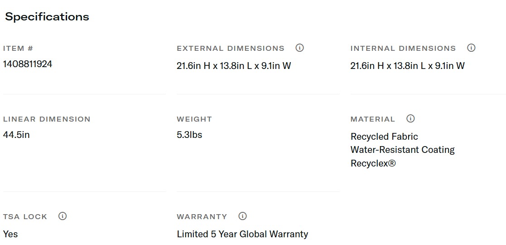Click the Recyclex® material text
This screenshot has height=245, width=506.
point(373,163)
